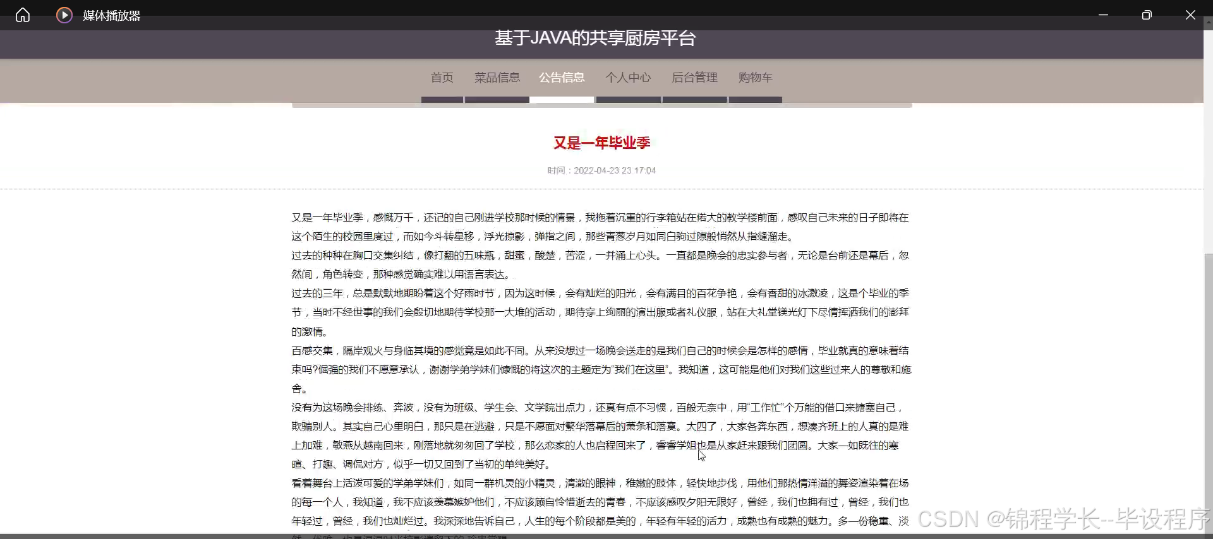The width and height of the screenshot is (1213, 539).
Task: Click the paragraph starting 百感交集，隔岸观火
Action: pyautogui.click(x=601, y=369)
